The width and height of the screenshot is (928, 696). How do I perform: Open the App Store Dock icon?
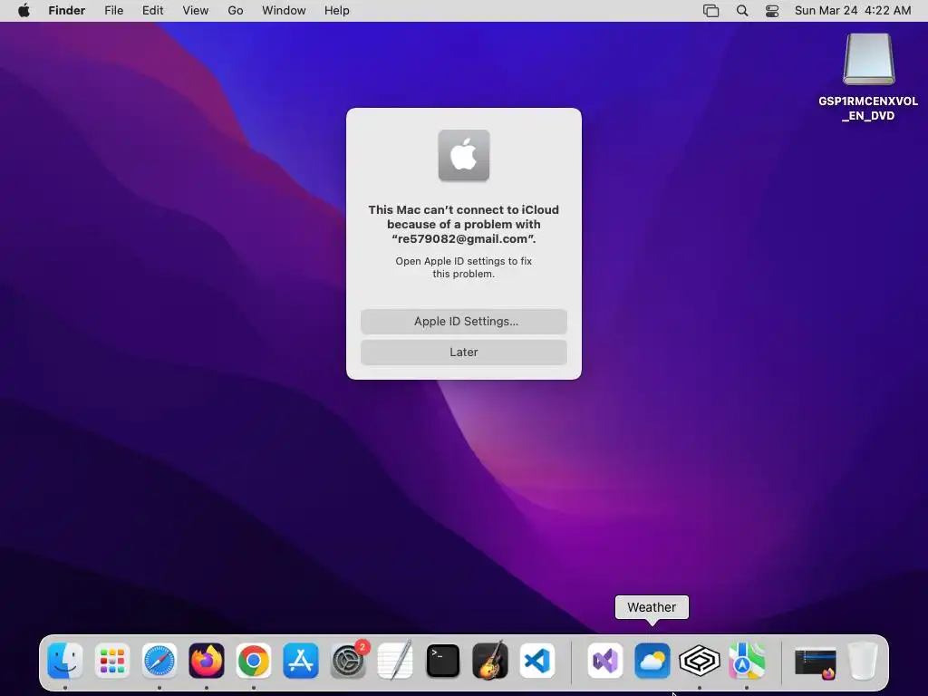pyautogui.click(x=301, y=661)
